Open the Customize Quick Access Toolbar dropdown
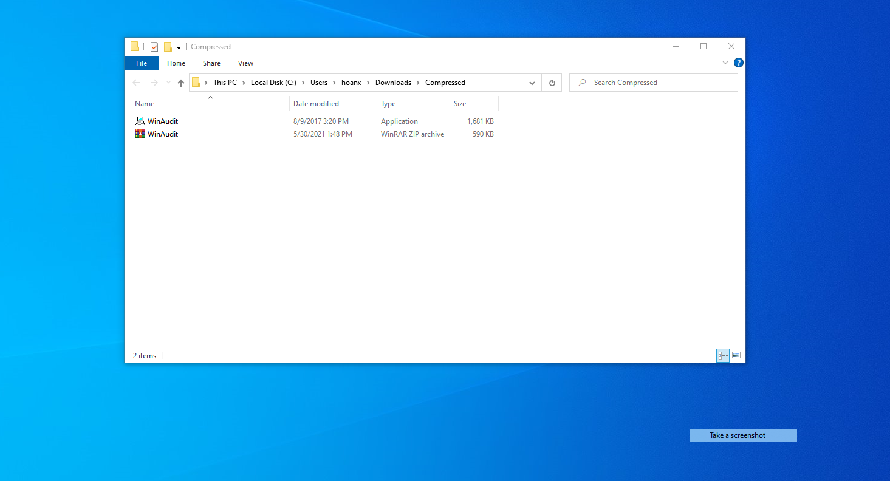 coord(179,47)
